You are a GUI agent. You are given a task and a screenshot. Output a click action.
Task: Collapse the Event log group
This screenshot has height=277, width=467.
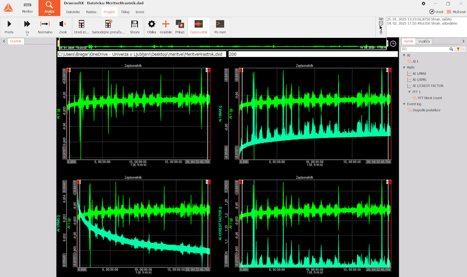(404, 104)
